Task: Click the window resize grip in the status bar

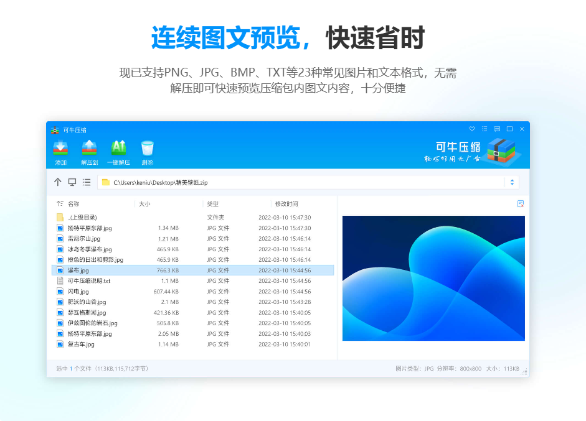Action: point(524,372)
